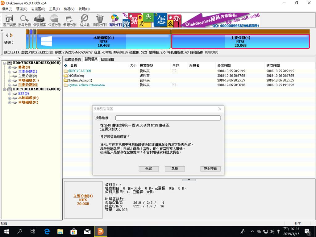Viewport: 316px width, 237px height.
Task: Click the up-folder arrow beside 名稱
Action: [x=66, y=65]
